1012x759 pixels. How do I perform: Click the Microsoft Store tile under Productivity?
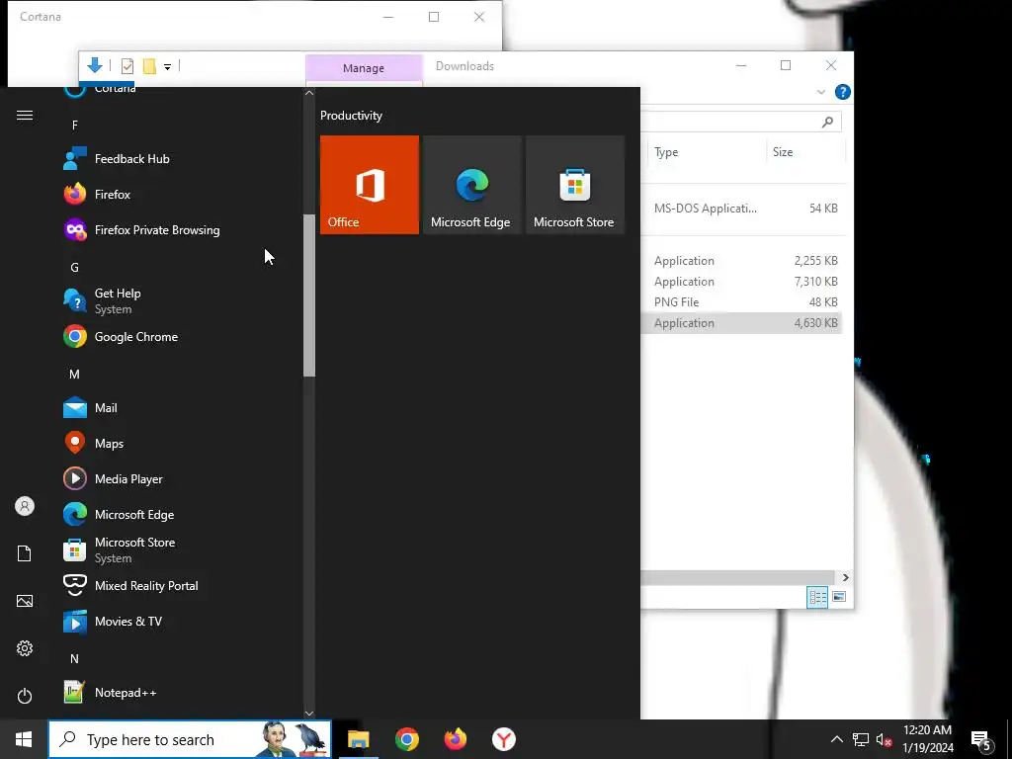[x=574, y=185]
